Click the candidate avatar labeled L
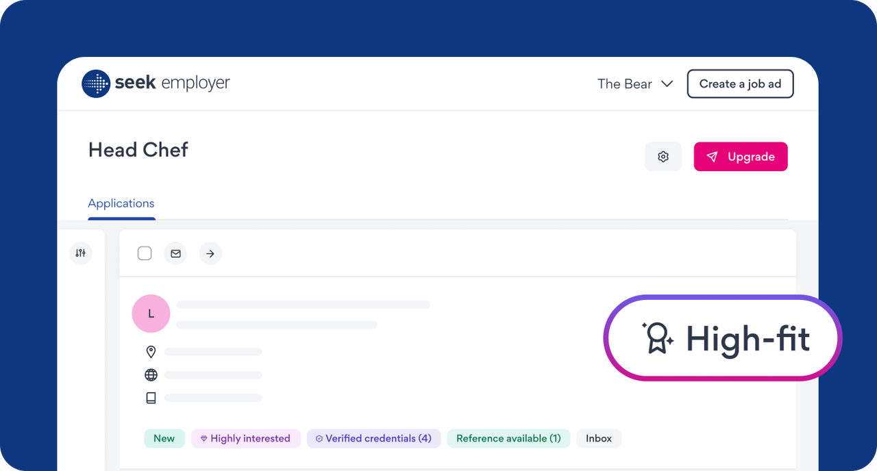The image size is (877, 471). click(x=151, y=314)
